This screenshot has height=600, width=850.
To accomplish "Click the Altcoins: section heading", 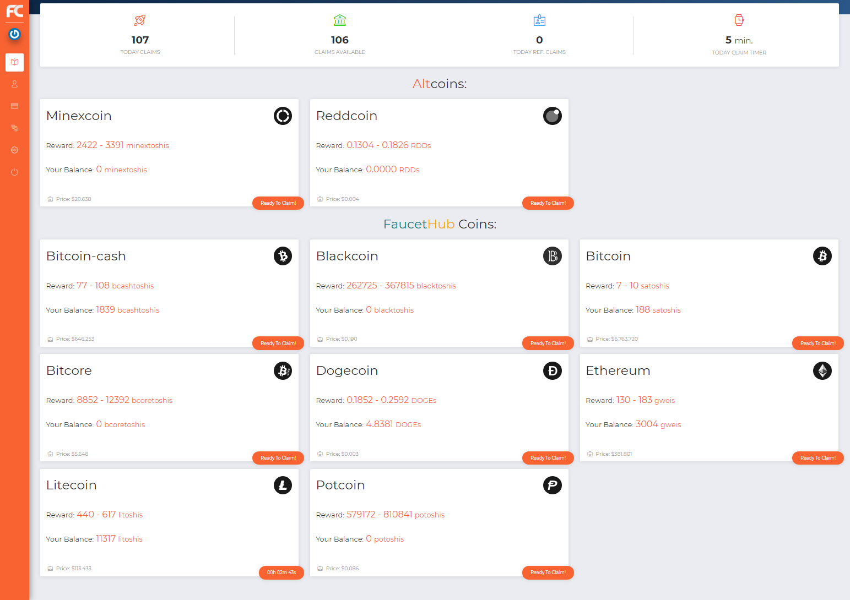I will point(440,84).
